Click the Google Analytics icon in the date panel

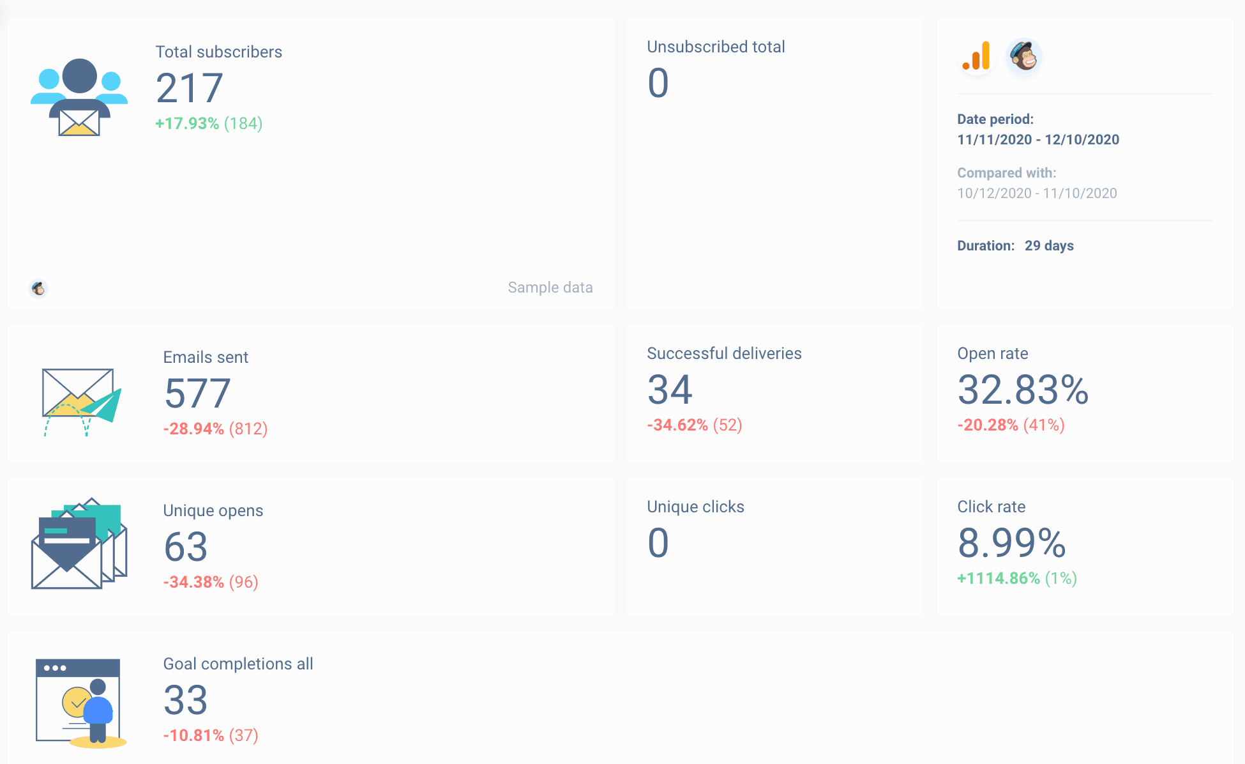(x=975, y=57)
